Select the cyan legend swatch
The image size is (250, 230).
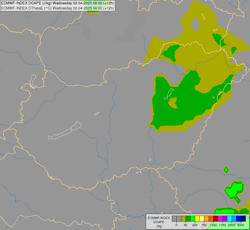[x=229, y=219]
